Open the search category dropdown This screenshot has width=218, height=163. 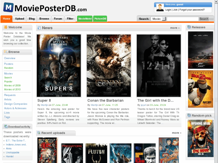point(158,19)
